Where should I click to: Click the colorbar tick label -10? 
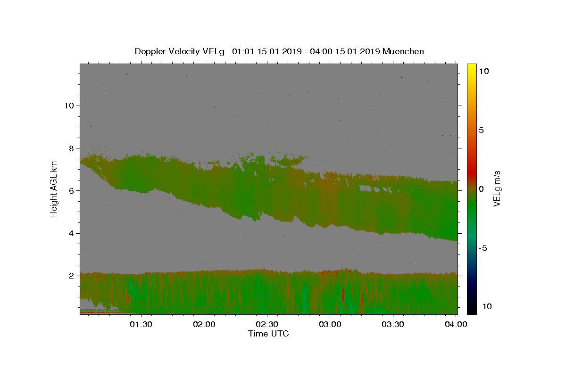(x=485, y=306)
